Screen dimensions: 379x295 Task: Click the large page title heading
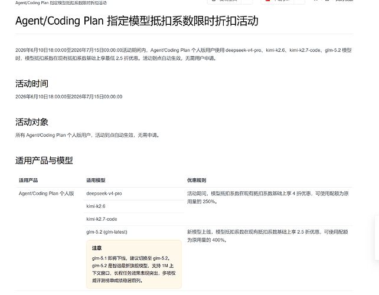tap(137, 21)
